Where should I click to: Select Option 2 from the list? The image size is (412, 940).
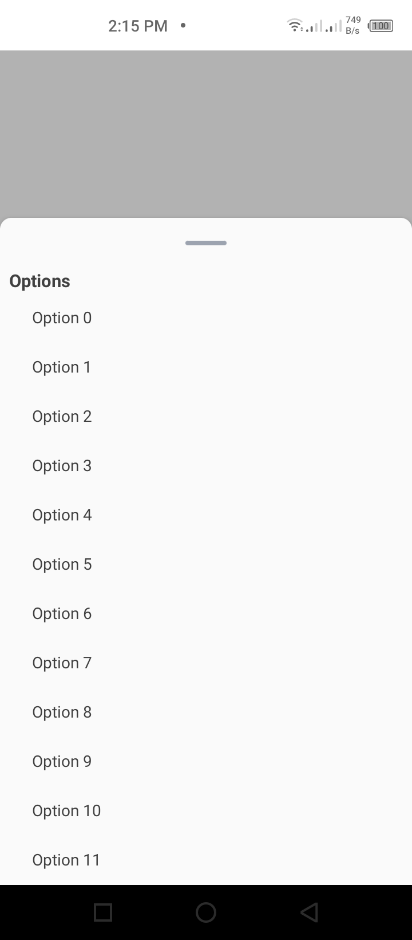point(62,416)
